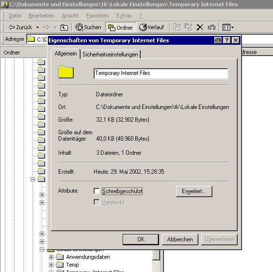Click the Move To folder icon
The image size is (273, 272).
[177, 27]
